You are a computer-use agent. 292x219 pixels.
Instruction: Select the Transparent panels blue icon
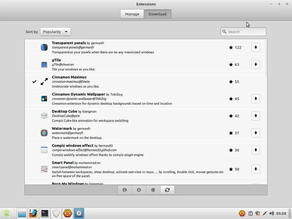(x=44, y=47)
